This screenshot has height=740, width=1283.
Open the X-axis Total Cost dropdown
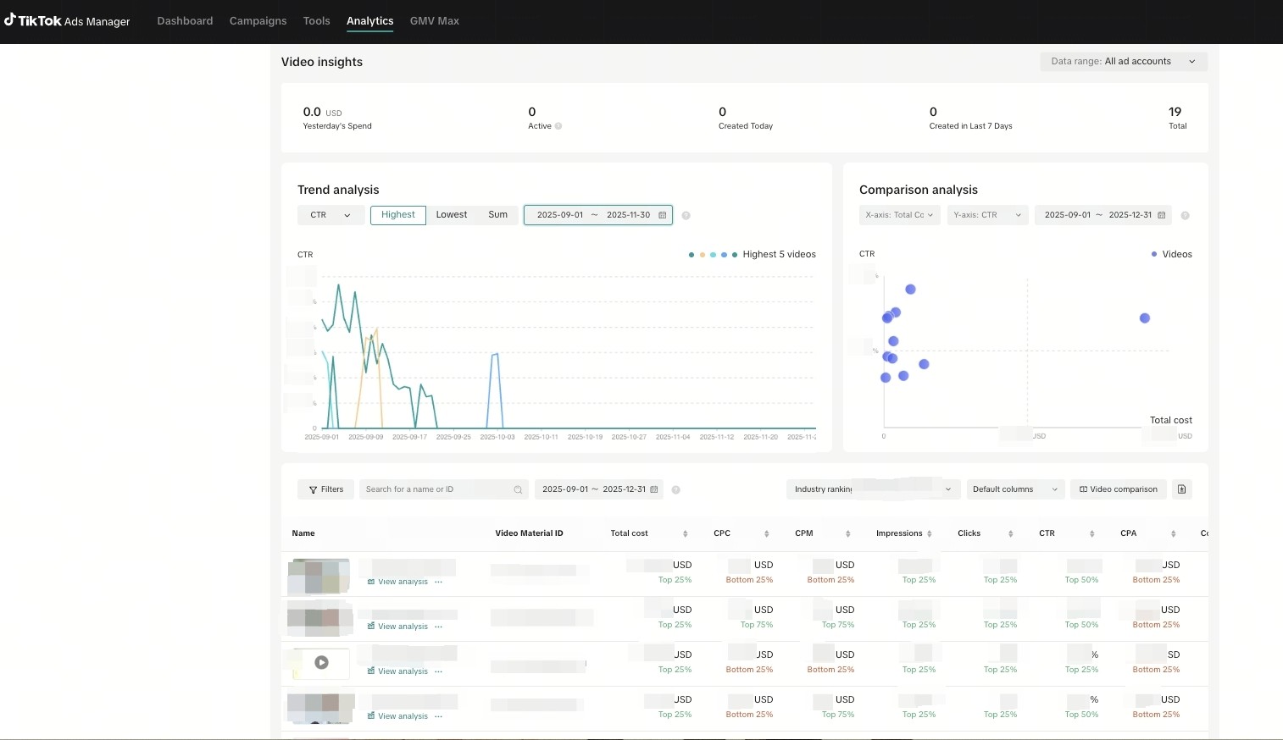pyautogui.click(x=899, y=215)
